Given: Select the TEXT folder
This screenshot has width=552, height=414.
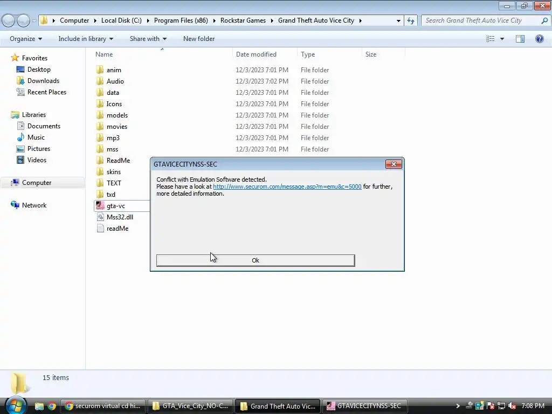Looking at the screenshot, I should [x=114, y=183].
